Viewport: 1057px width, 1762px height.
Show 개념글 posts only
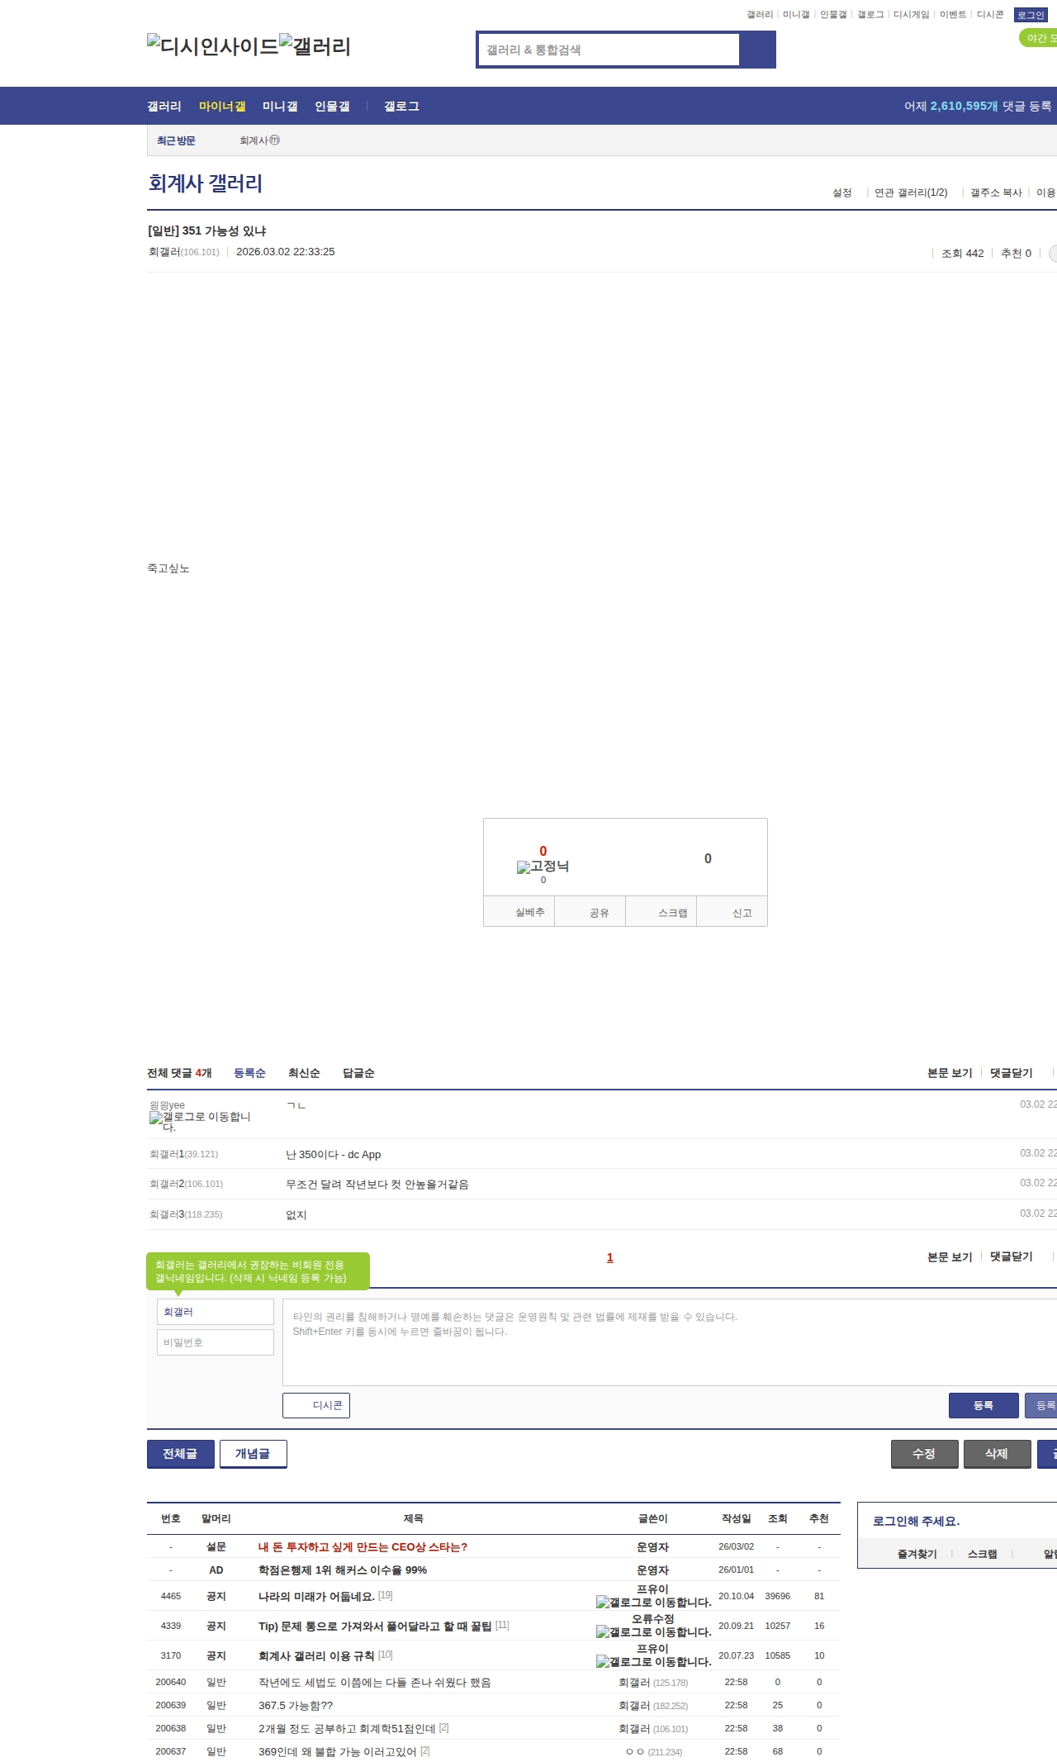pos(254,1454)
